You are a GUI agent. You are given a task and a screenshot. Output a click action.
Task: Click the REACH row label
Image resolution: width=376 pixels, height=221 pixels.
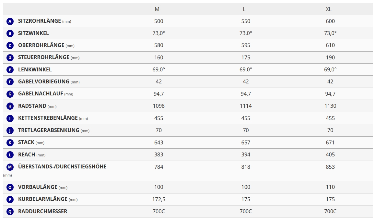27,155
